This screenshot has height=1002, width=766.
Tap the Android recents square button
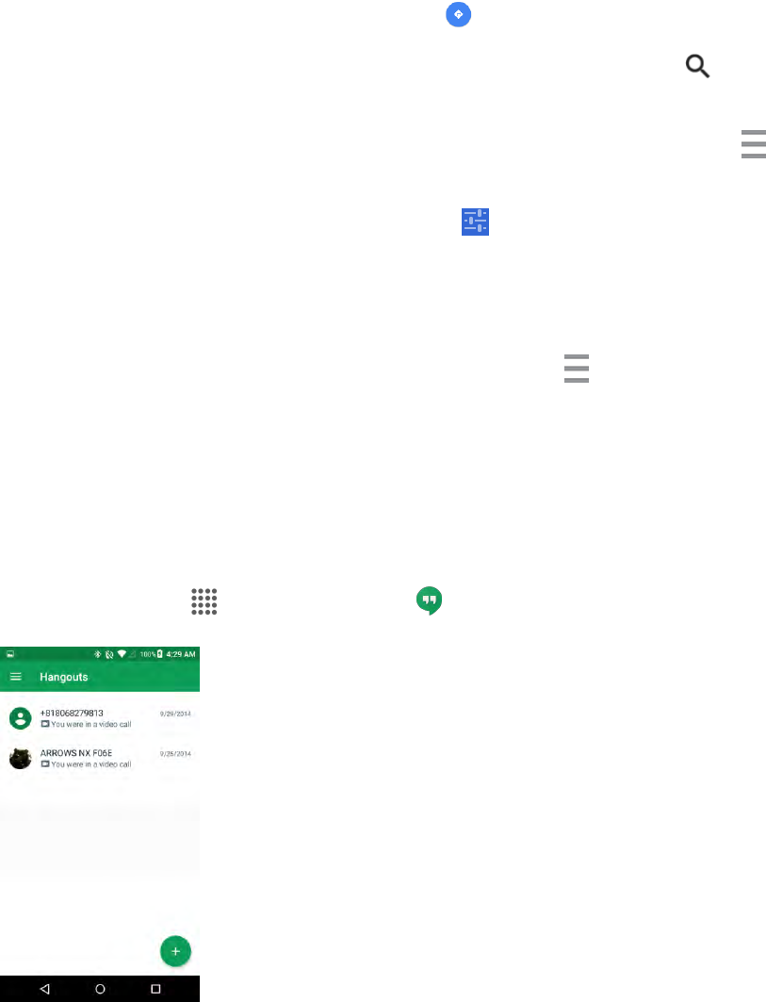click(x=155, y=989)
